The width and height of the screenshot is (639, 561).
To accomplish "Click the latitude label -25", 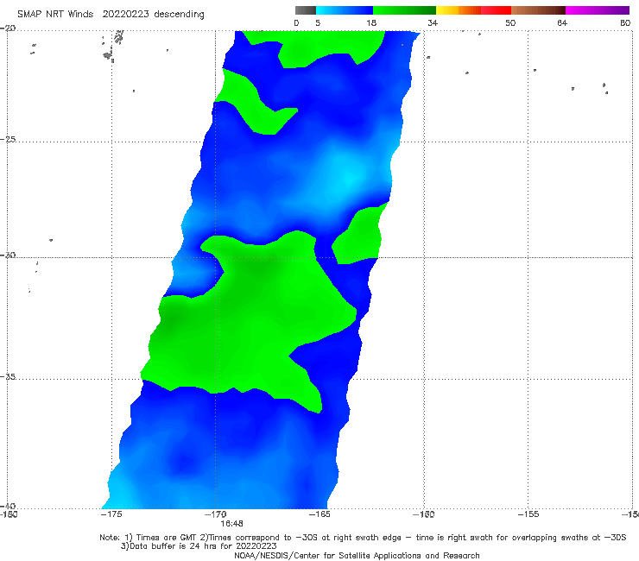I will pyautogui.click(x=8, y=139).
